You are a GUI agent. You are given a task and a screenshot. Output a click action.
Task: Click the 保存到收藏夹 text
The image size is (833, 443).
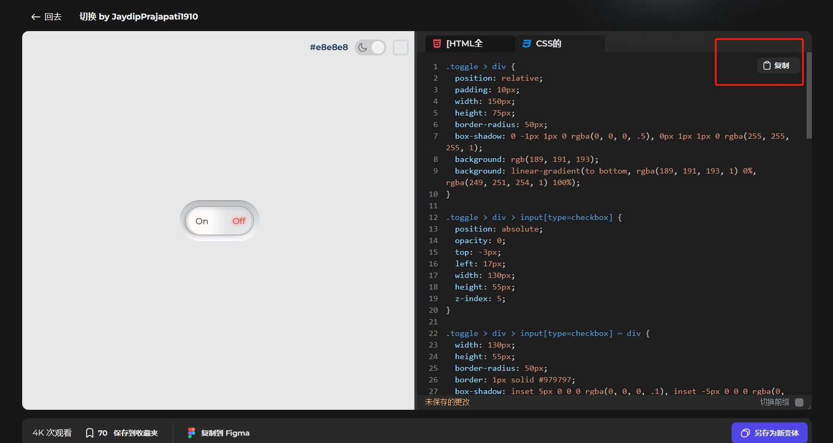(136, 433)
